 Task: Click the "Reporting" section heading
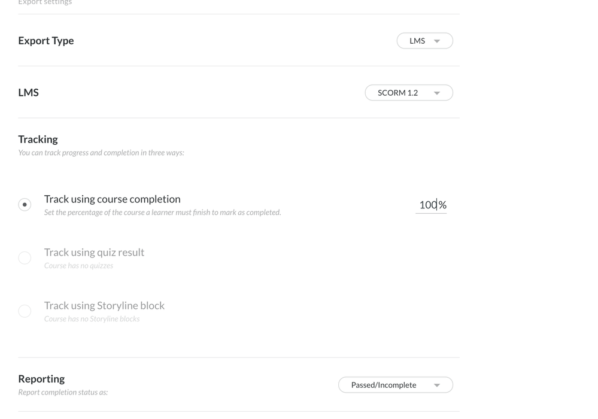coord(41,379)
